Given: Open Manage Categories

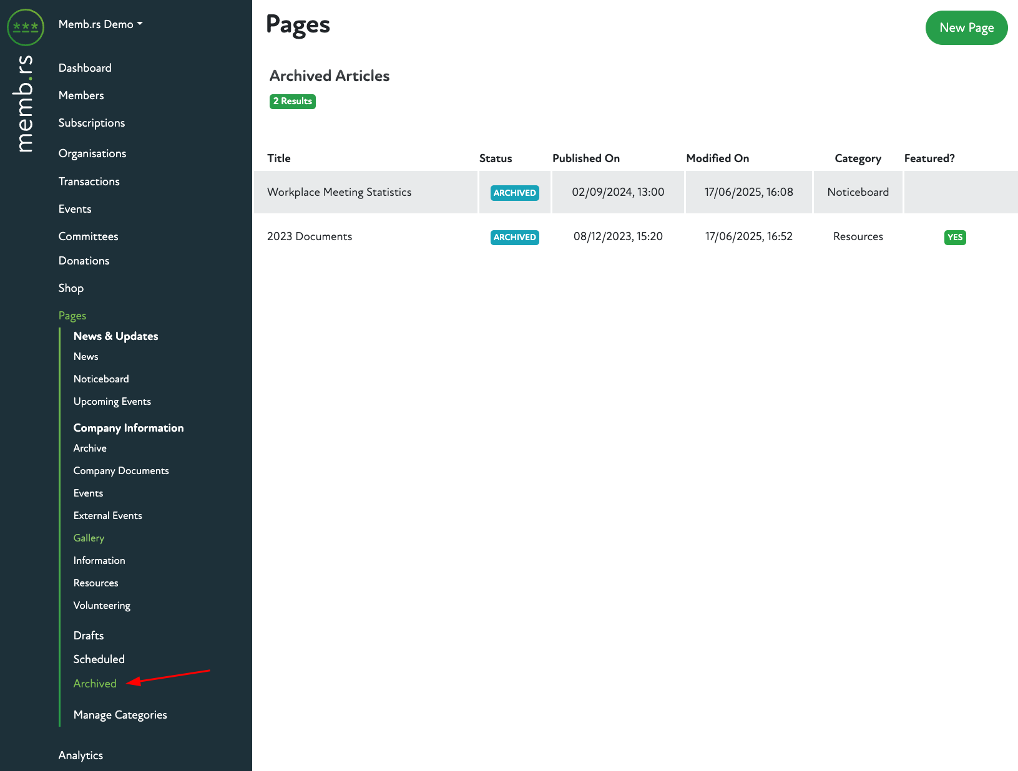Looking at the screenshot, I should click(120, 715).
